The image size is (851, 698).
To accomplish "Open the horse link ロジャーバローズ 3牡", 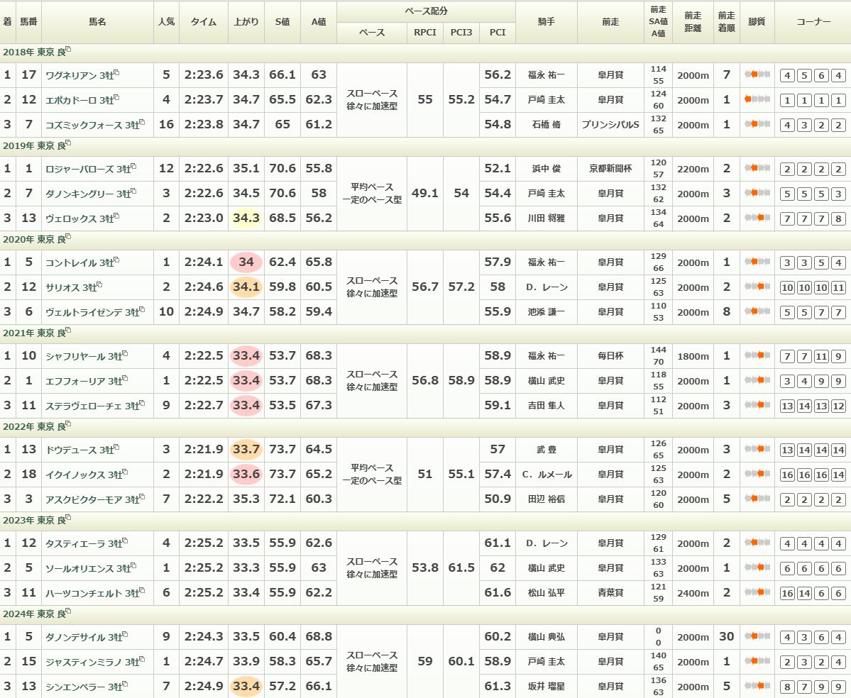I will tap(87, 169).
